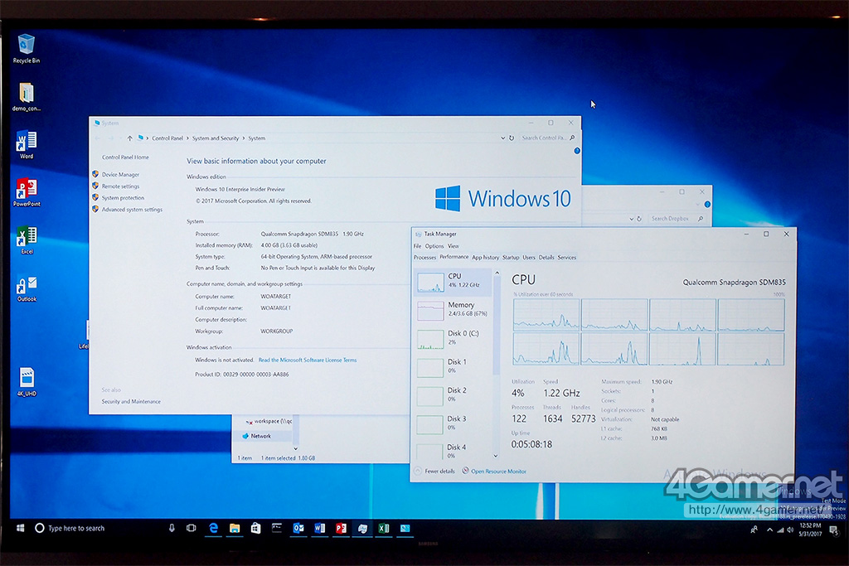Click refresh icon in the Dropbox window
The width and height of the screenshot is (849, 566).
(639, 219)
